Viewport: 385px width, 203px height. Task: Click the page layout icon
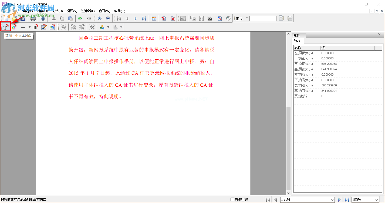click(154, 18)
